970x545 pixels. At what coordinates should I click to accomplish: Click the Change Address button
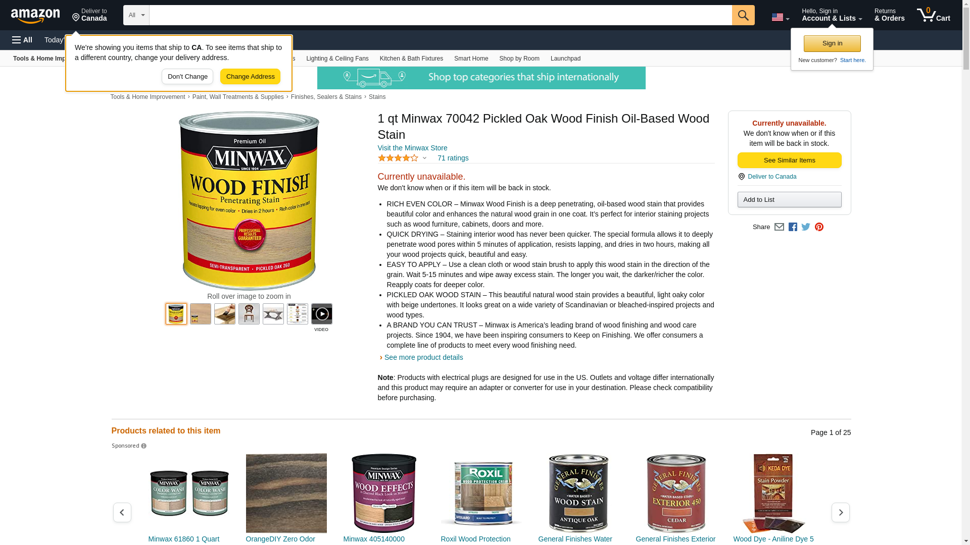pyautogui.click(x=250, y=77)
